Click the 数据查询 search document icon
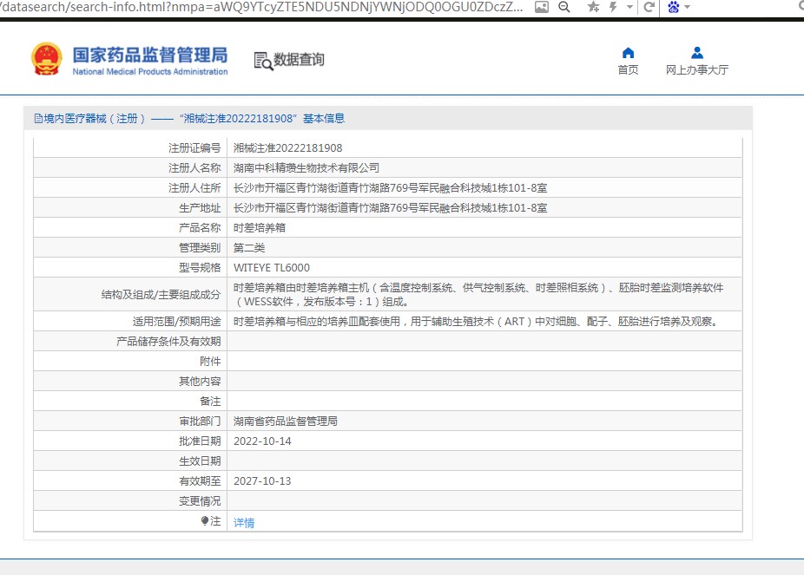Viewport: 804px width, 575px height. coord(262,60)
